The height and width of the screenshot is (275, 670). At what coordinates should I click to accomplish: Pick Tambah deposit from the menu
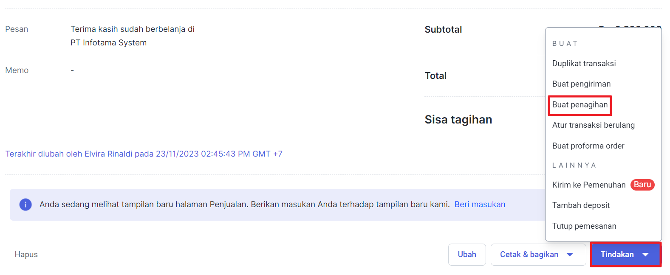coord(581,205)
